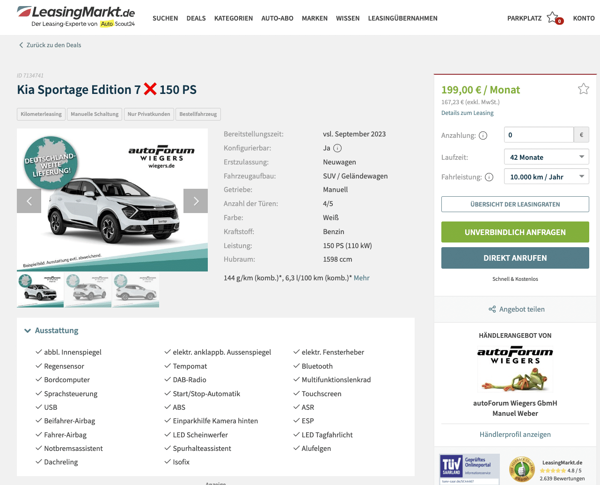Click the autoForum Wiegers dealer logo

(x=515, y=369)
